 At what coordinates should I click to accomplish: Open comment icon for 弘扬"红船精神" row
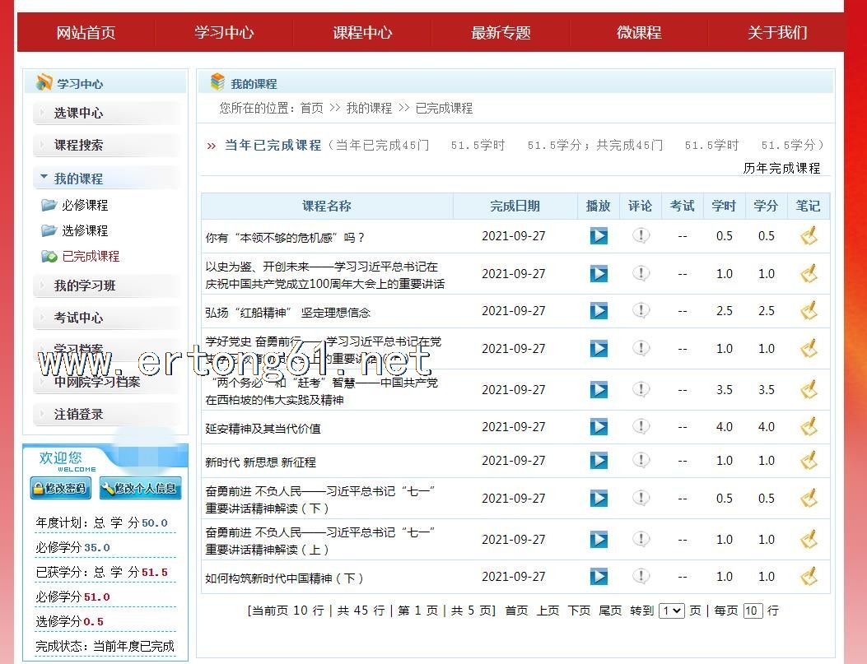click(x=641, y=311)
